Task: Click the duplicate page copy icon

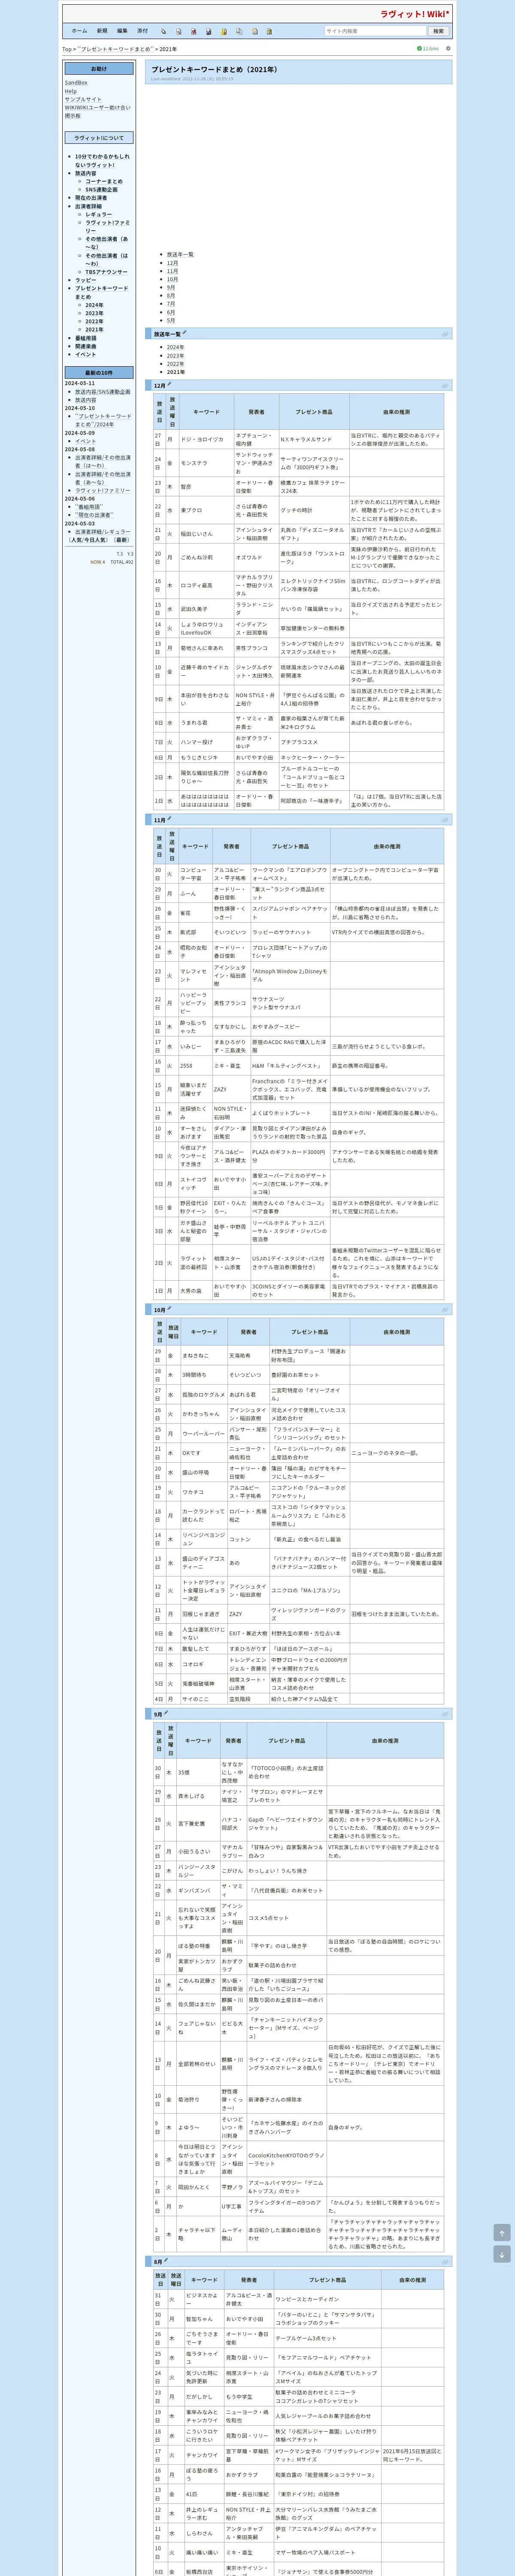Action: 239,31
